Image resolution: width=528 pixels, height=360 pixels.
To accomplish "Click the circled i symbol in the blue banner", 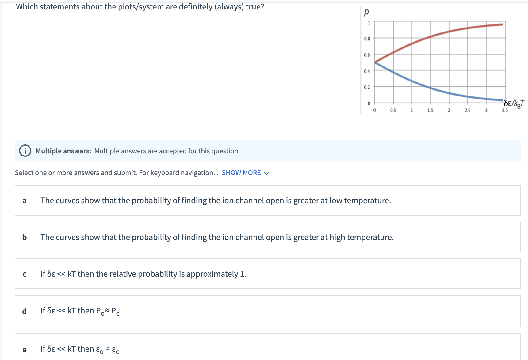I will (25, 151).
